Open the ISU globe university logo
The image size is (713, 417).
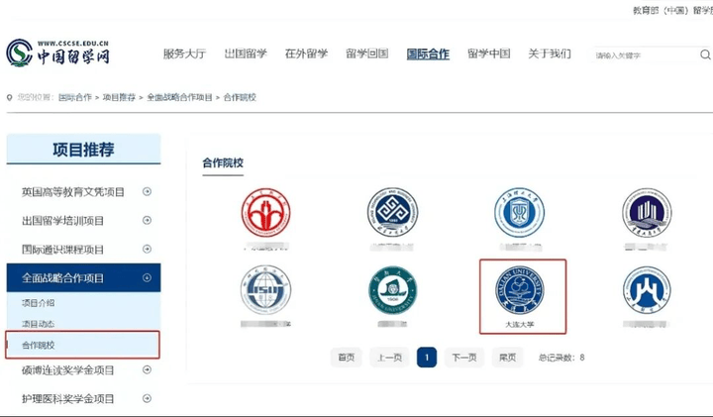266,289
